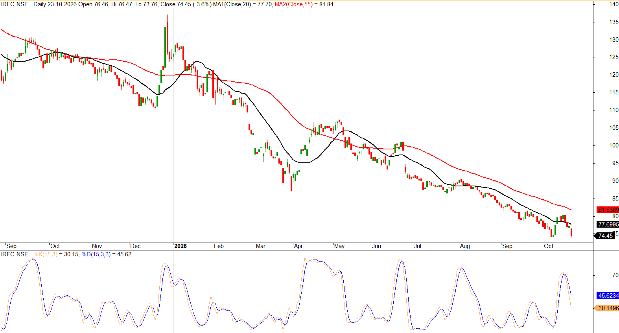Click the black 77.6995 price axis marker

point(608,224)
